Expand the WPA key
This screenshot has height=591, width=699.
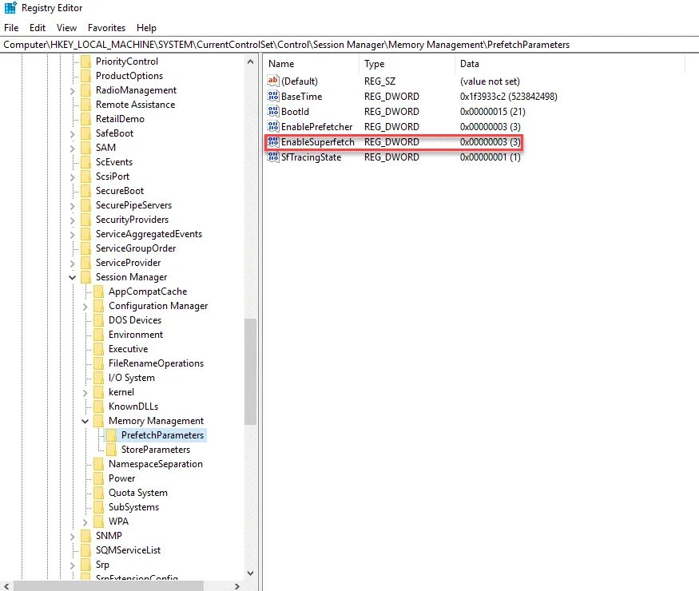pyautogui.click(x=85, y=522)
